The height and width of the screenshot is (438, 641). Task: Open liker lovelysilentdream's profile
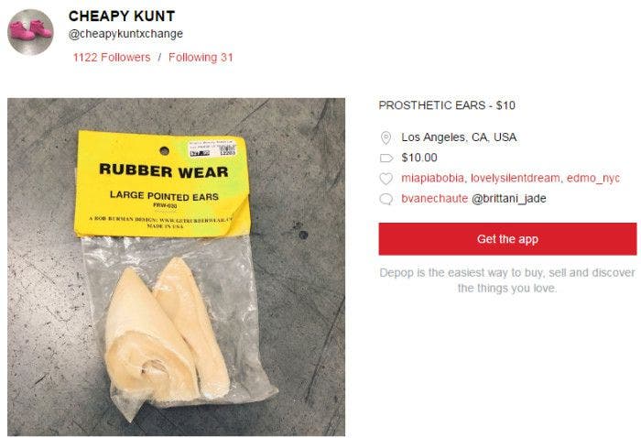(x=515, y=178)
